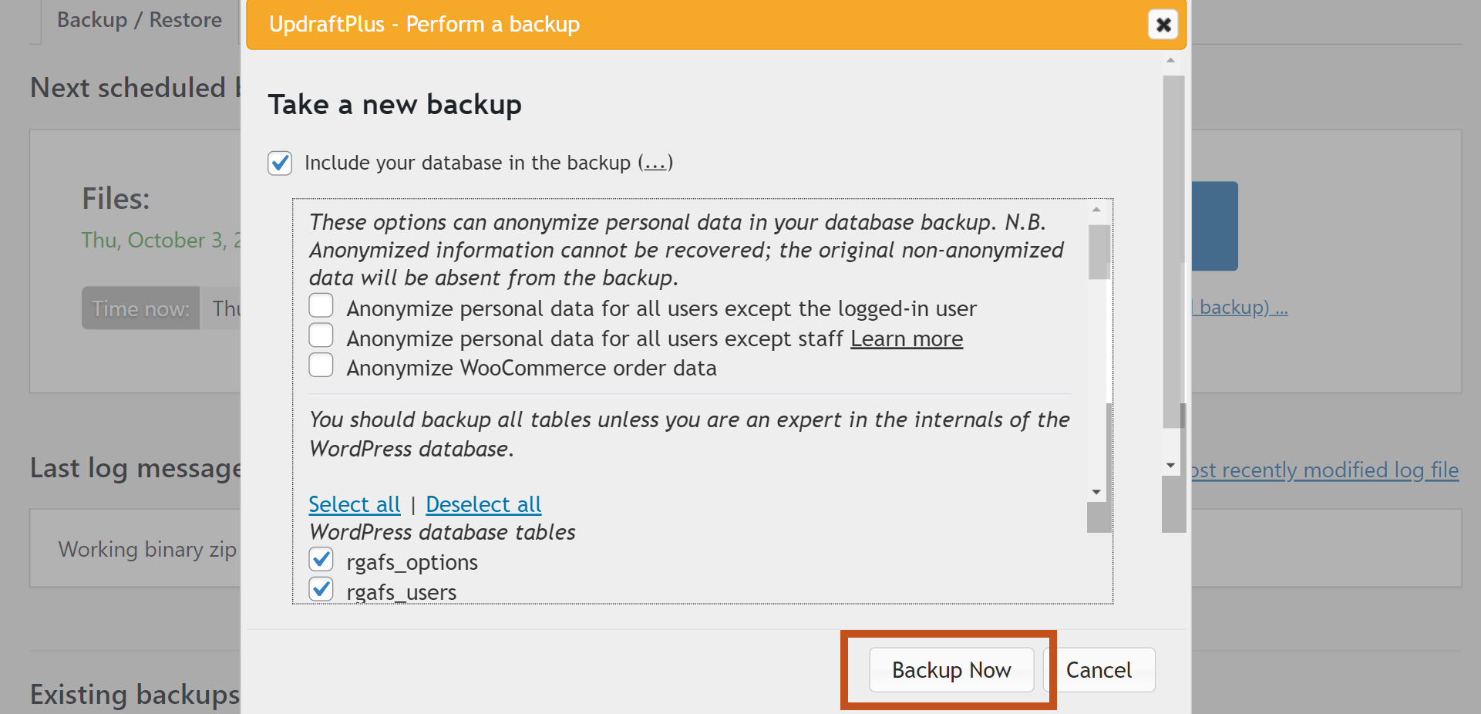Close the UpdraftPlus backup dialog
The image size is (1481, 714).
pyautogui.click(x=1163, y=25)
